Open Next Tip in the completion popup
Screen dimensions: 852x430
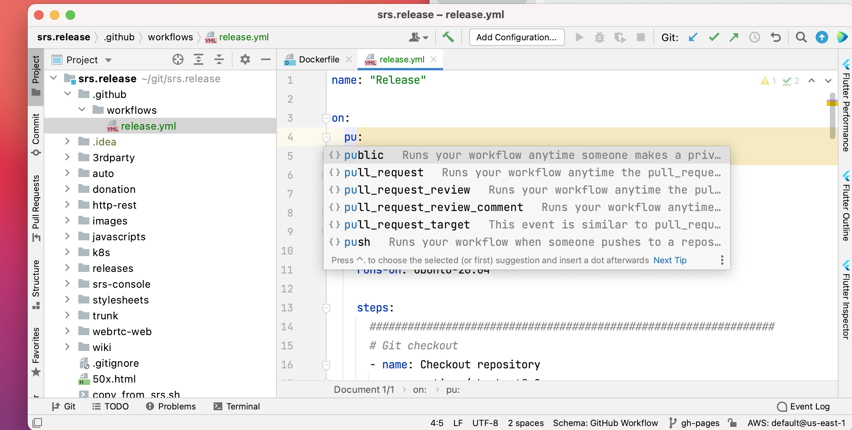tap(669, 260)
